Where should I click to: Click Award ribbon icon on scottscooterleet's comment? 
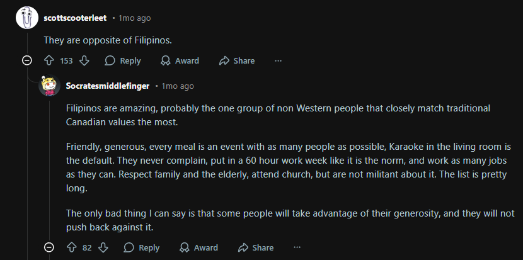click(166, 60)
